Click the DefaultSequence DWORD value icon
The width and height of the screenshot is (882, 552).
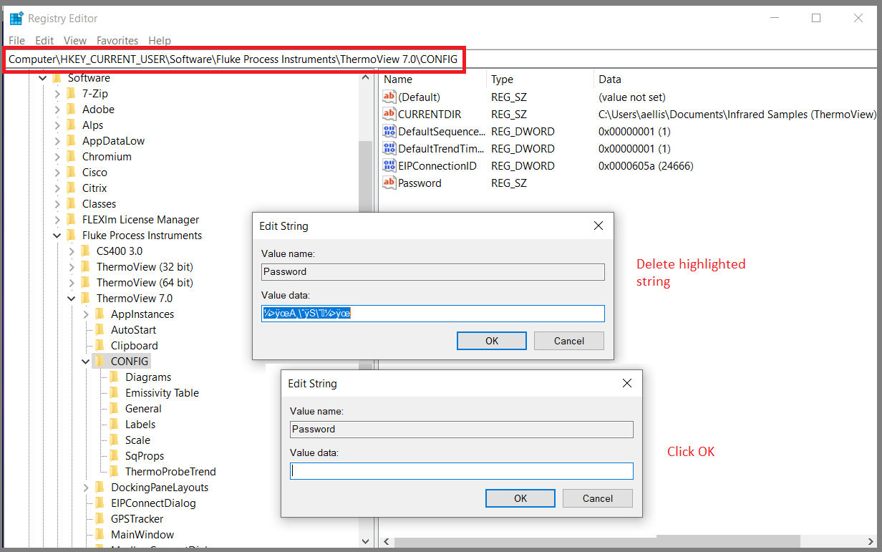point(389,131)
